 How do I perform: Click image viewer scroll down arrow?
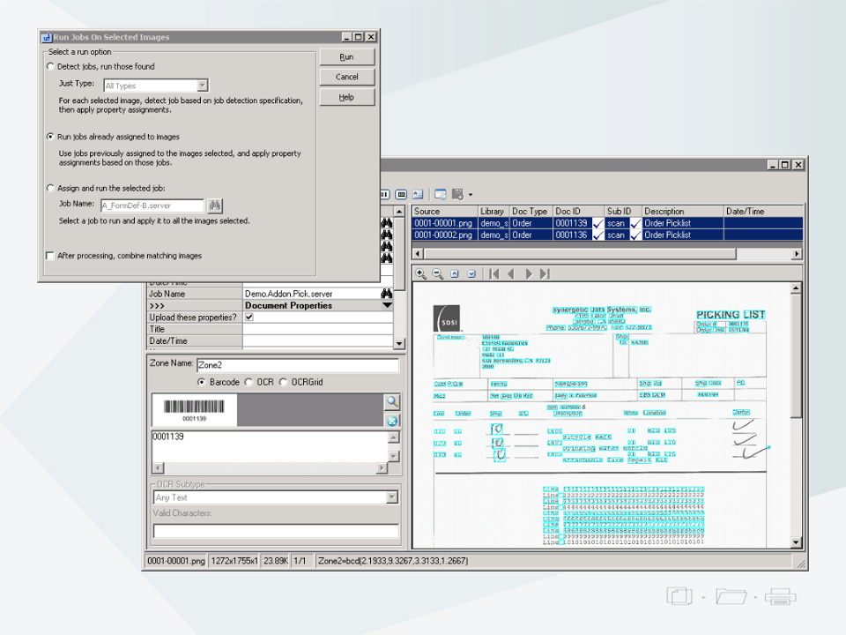[x=796, y=542]
